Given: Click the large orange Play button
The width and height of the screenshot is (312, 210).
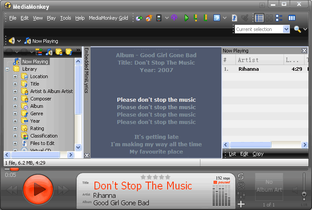Looking at the screenshot, I should point(38,189).
